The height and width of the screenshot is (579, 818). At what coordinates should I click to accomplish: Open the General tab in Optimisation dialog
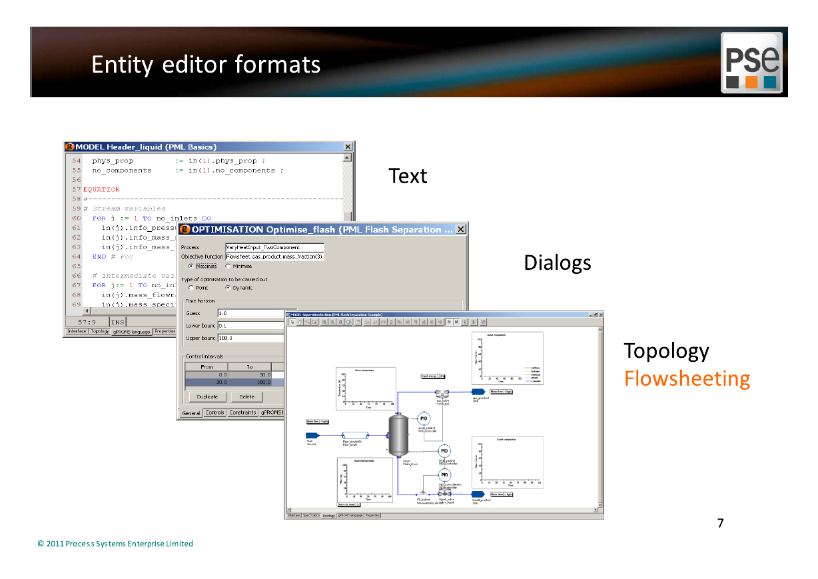pos(191,413)
